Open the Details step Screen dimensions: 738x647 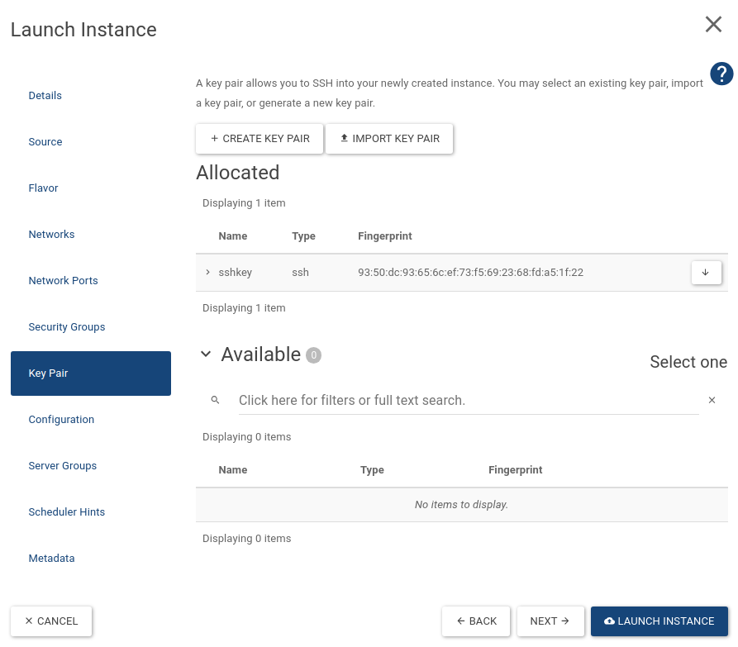coord(45,96)
